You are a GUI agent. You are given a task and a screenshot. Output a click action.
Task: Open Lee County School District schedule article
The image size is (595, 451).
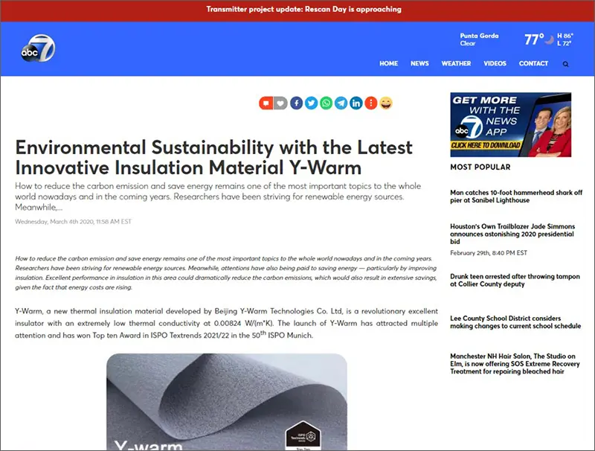pyautogui.click(x=515, y=322)
